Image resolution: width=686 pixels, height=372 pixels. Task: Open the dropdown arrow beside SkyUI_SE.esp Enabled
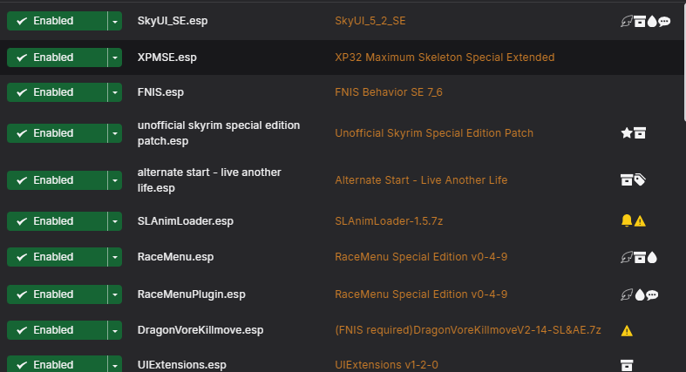[x=115, y=21]
